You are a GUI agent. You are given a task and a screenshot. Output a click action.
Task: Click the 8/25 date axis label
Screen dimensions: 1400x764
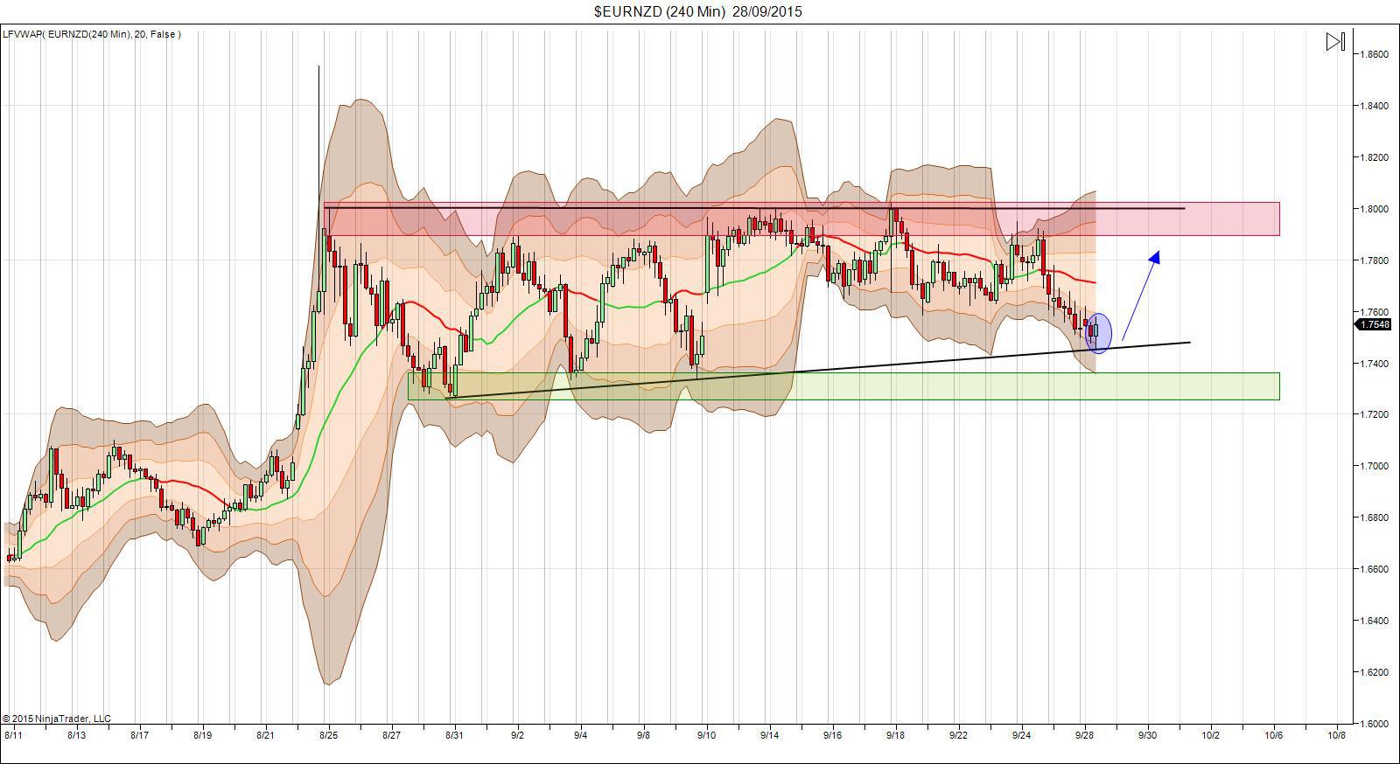pos(328,735)
